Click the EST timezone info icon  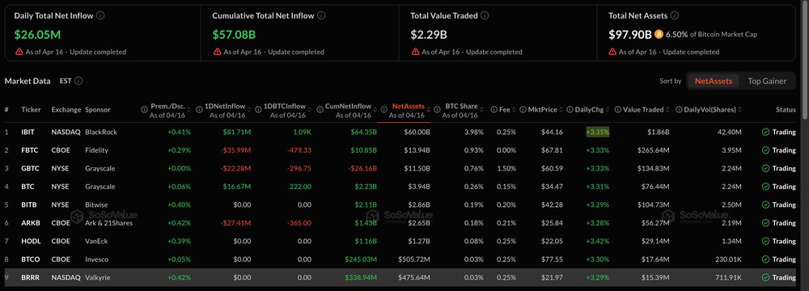tap(78, 81)
